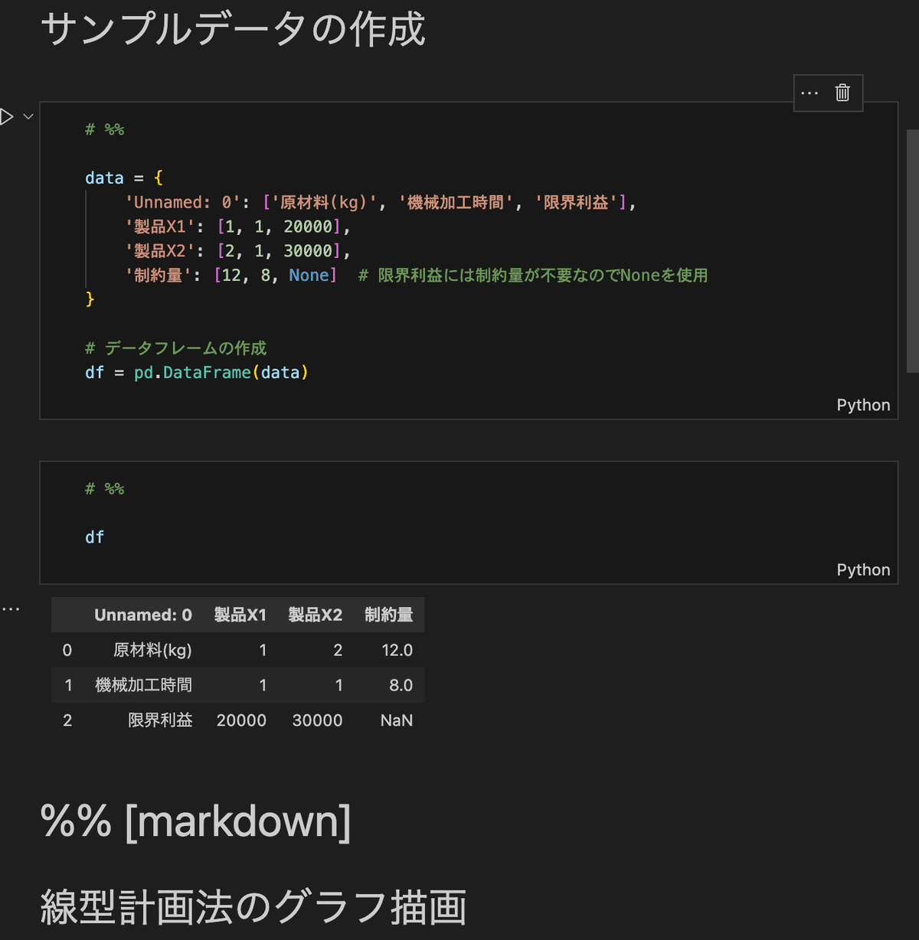Click the run triangle beside the cell
This screenshot has width=919, height=940.
click(x=6, y=116)
